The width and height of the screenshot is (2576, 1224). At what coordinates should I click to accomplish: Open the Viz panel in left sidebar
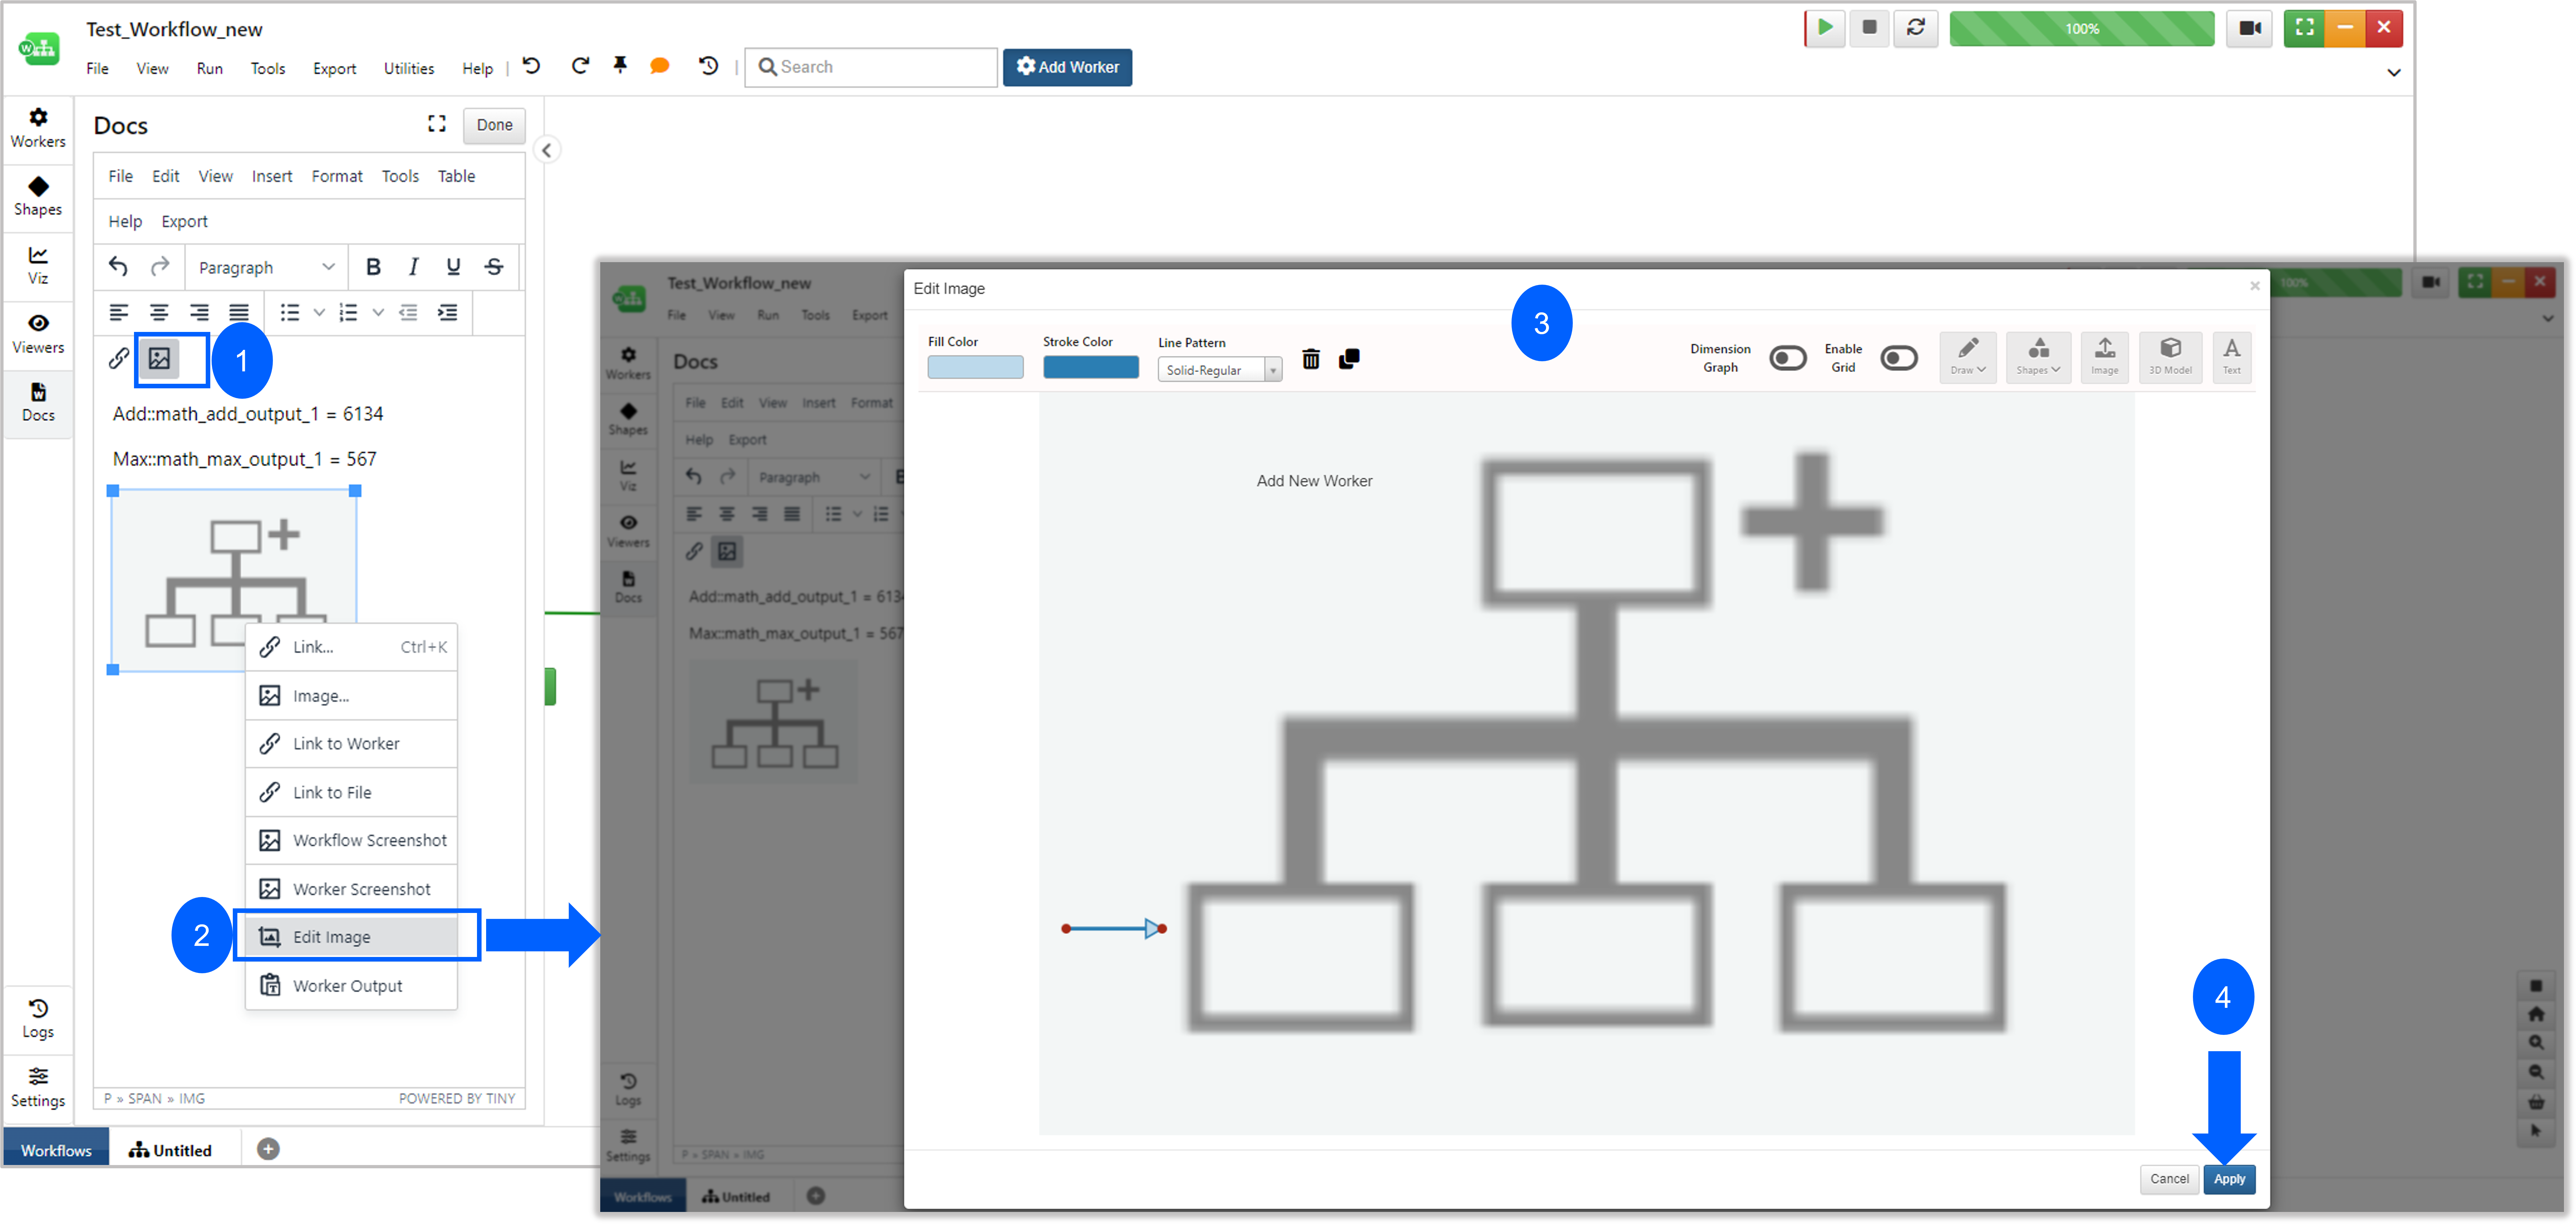click(38, 265)
